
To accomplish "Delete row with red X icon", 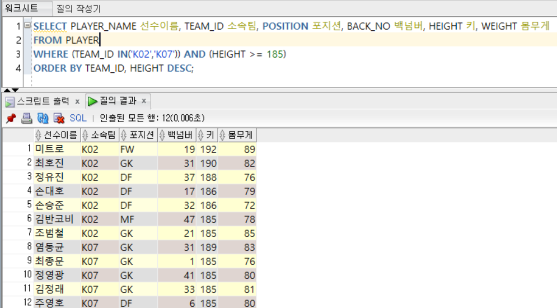I will (x=59, y=118).
